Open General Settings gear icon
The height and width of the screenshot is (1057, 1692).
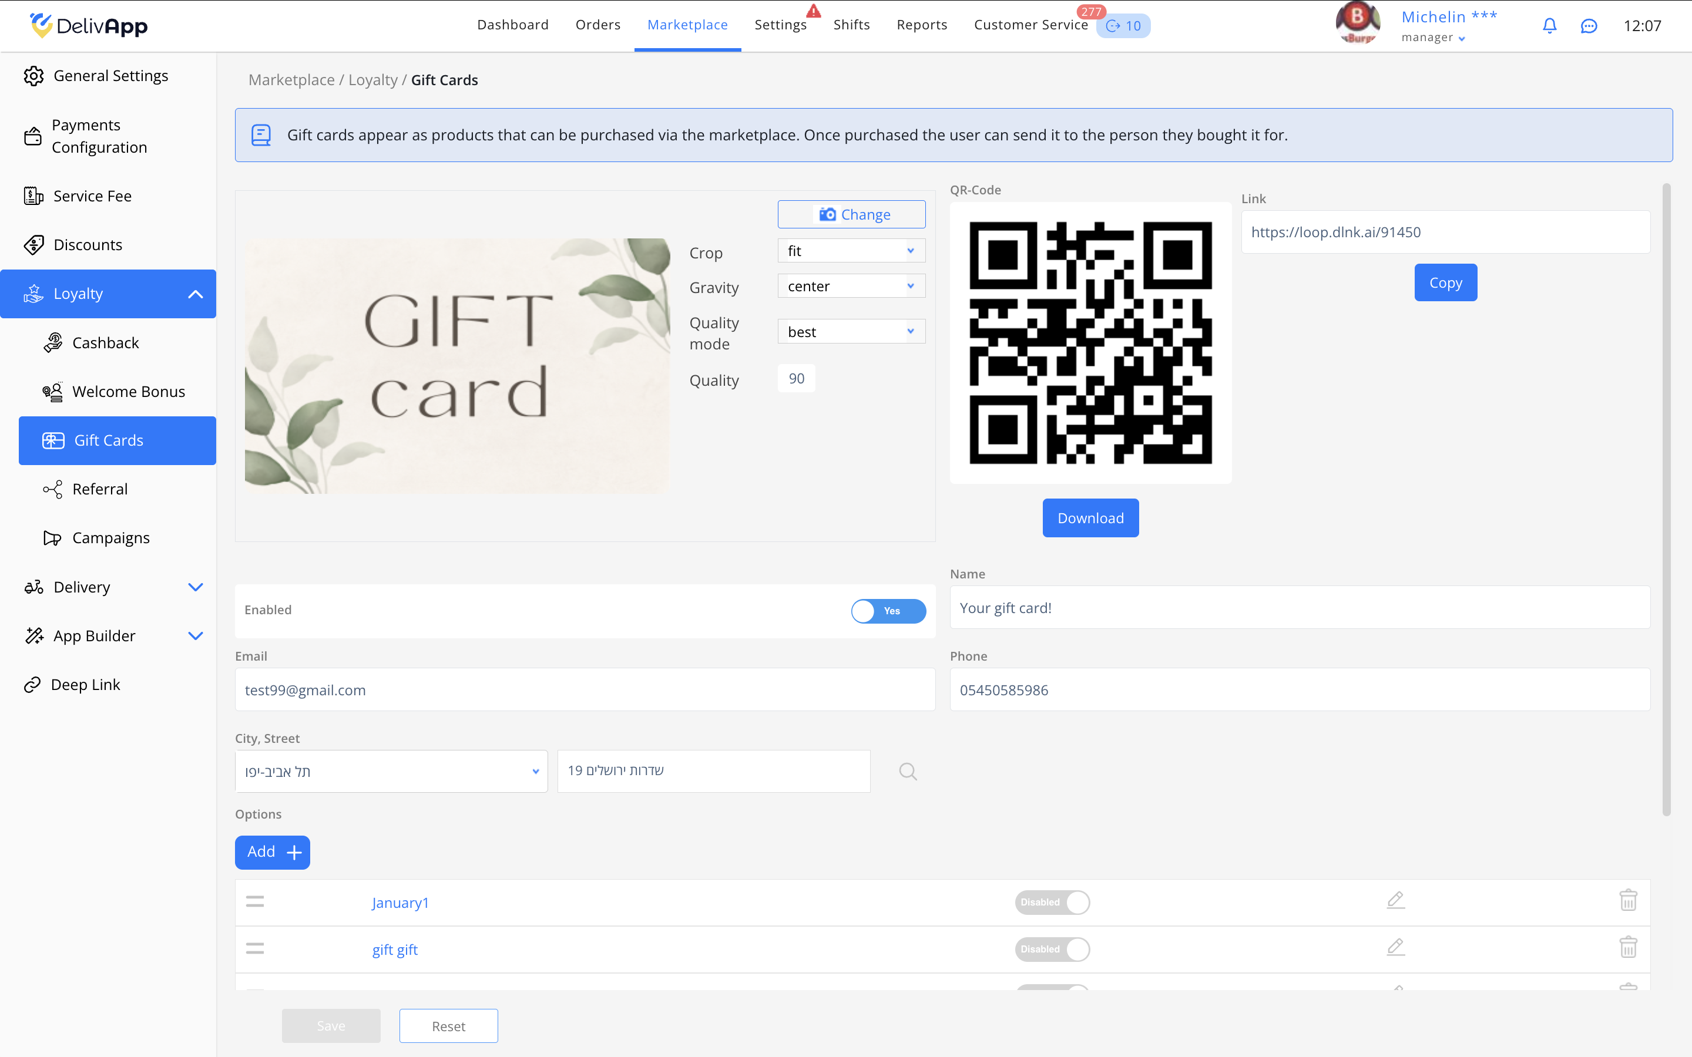click(x=33, y=76)
